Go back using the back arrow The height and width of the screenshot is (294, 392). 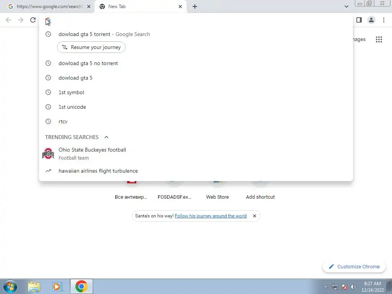pos(8,20)
